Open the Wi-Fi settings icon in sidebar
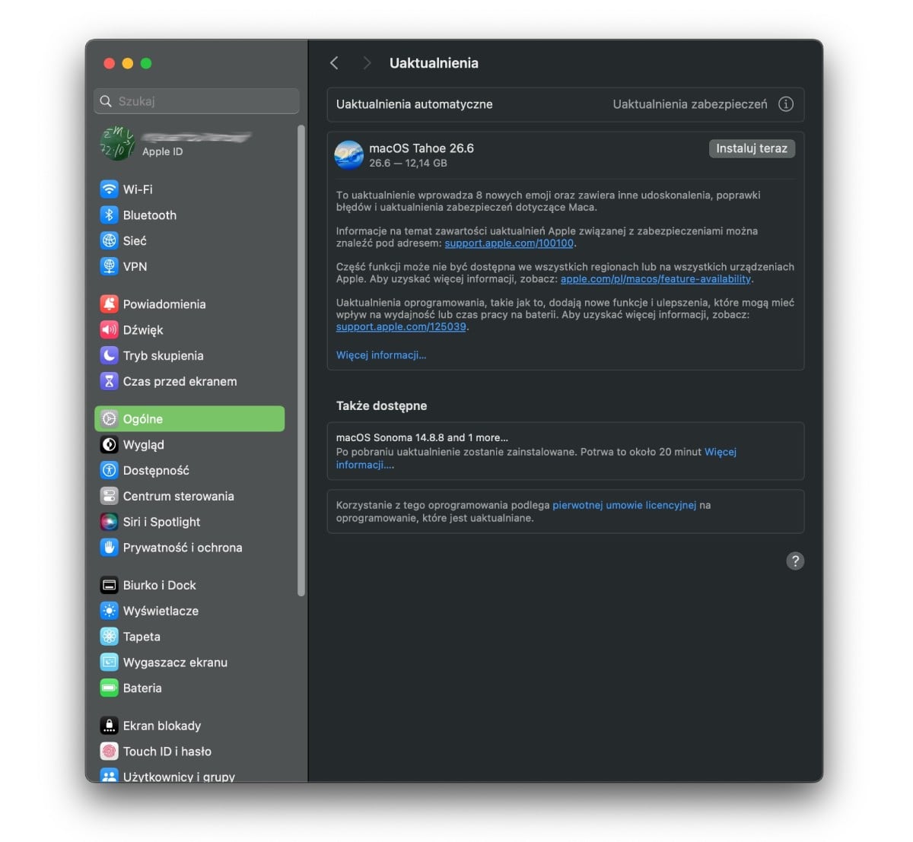The image size is (913, 842). 109,189
